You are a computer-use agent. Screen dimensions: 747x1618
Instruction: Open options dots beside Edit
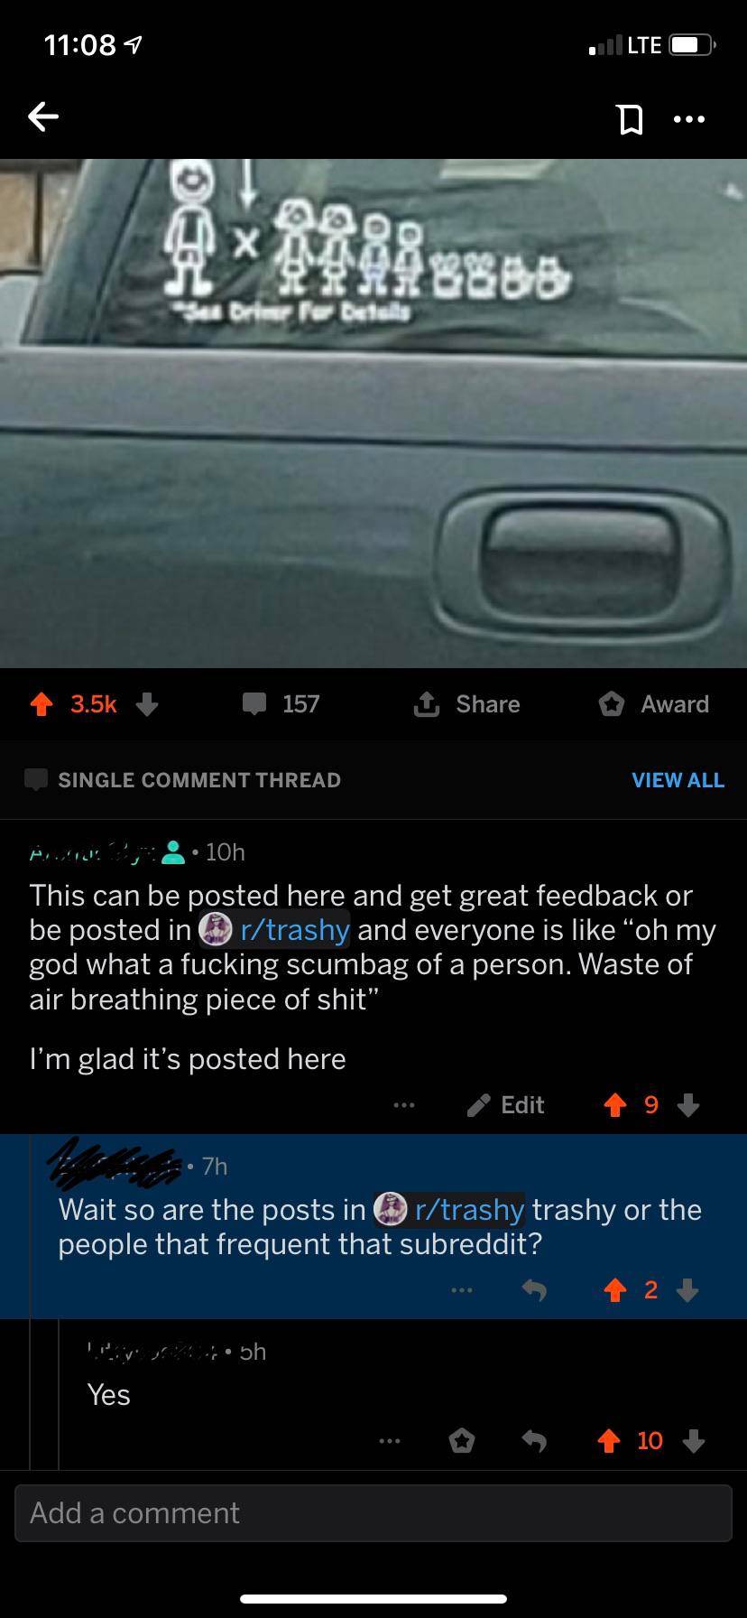click(x=404, y=1105)
